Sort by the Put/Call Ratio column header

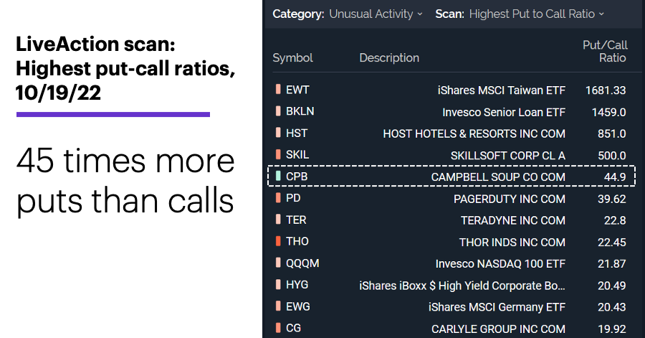point(605,52)
